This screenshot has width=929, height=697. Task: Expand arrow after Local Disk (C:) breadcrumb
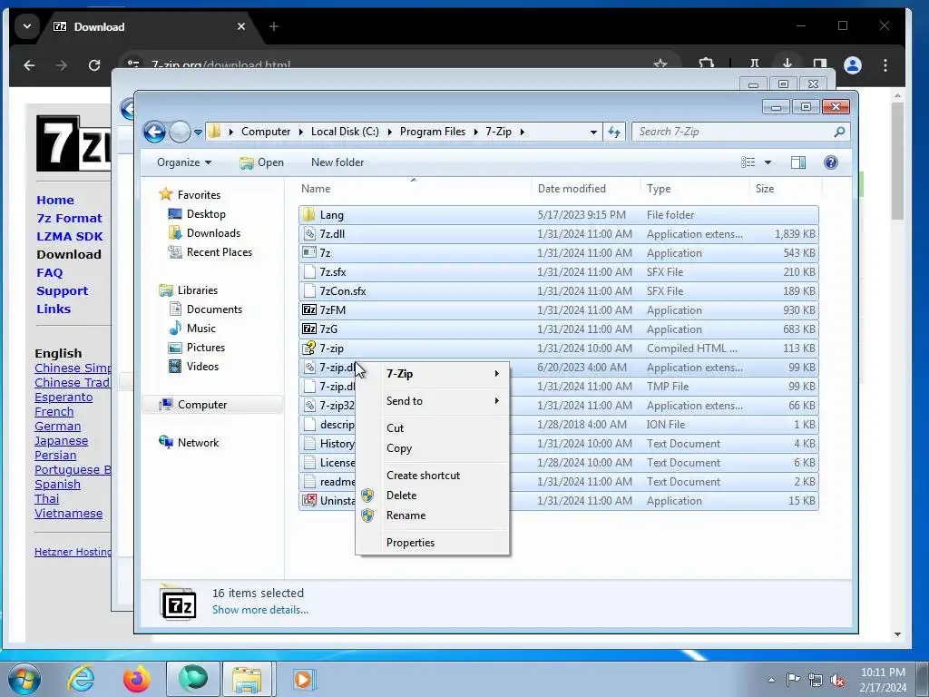(389, 132)
